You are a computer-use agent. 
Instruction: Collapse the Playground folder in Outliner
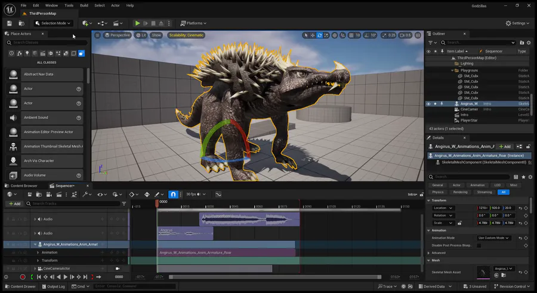point(452,70)
